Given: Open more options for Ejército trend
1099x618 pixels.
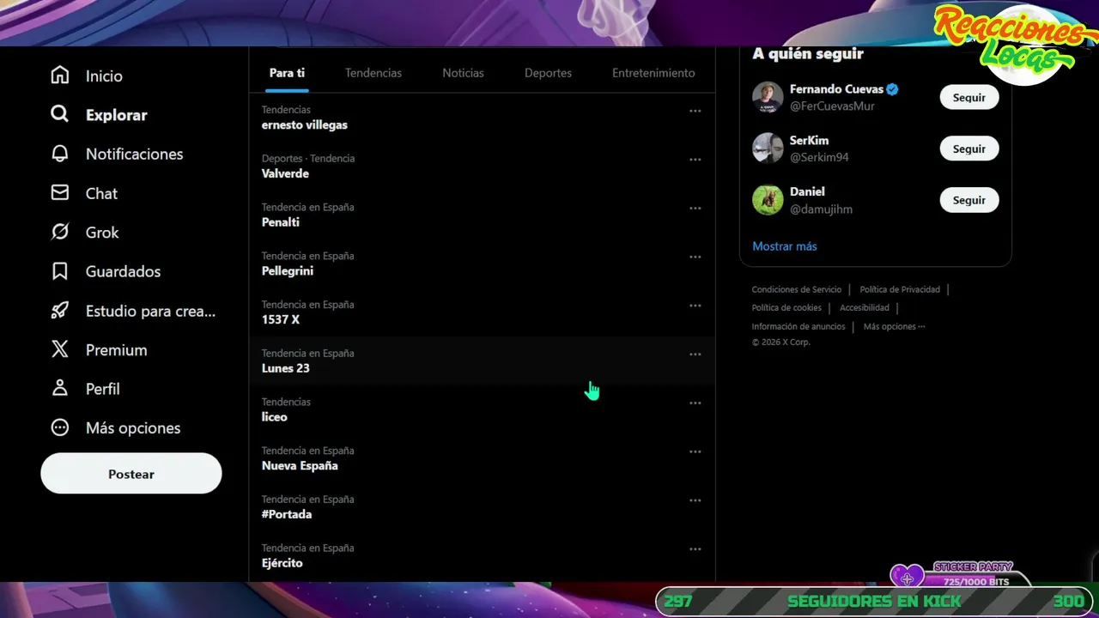Looking at the screenshot, I should point(695,548).
